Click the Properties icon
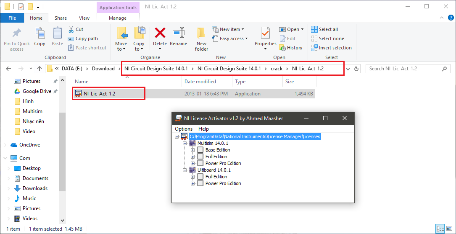The height and width of the screenshot is (234, 456). (265, 33)
